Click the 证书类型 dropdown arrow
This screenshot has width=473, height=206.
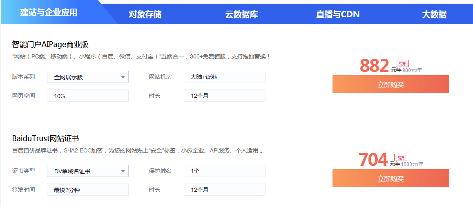tap(123, 171)
